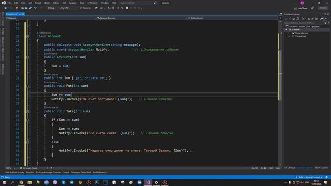Viewport: 331px width, 186px height.
Task: Open the Put(int sum) member navigation dropdown
Action: (233, 18)
